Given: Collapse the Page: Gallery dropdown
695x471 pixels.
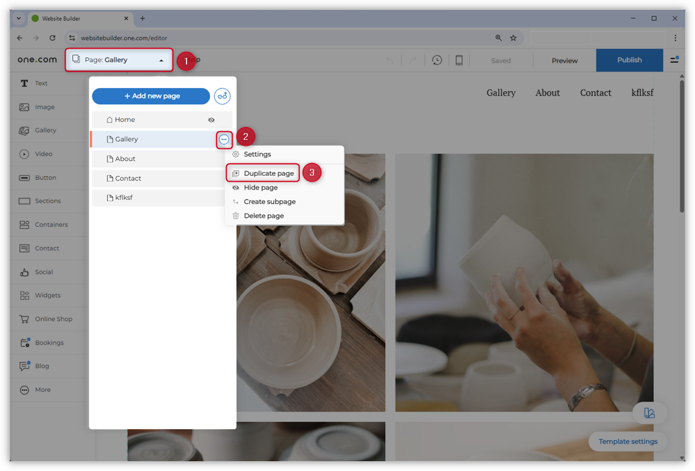Looking at the screenshot, I should (x=118, y=60).
